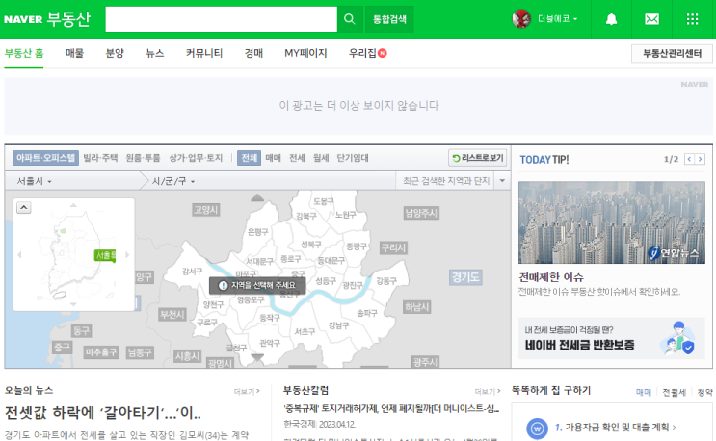Image resolution: width=716 pixels, height=441 pixels.
Task: Open the 분양 tab
Action: (115, 53)
